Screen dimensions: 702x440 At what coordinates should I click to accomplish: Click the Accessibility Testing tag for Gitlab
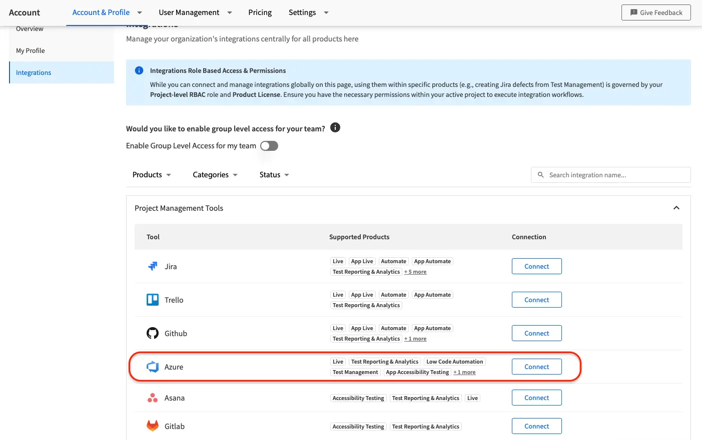358,427
